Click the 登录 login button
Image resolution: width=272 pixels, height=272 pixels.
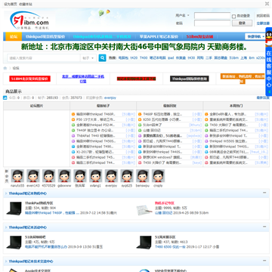pyautogui.click(x=242, y=23)
